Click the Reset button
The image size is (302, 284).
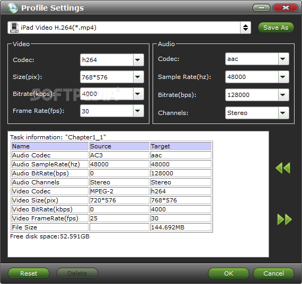coord(29,273)
